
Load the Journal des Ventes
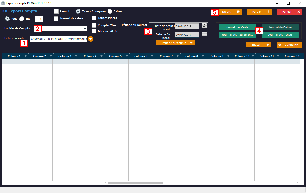tap(237, 27)
